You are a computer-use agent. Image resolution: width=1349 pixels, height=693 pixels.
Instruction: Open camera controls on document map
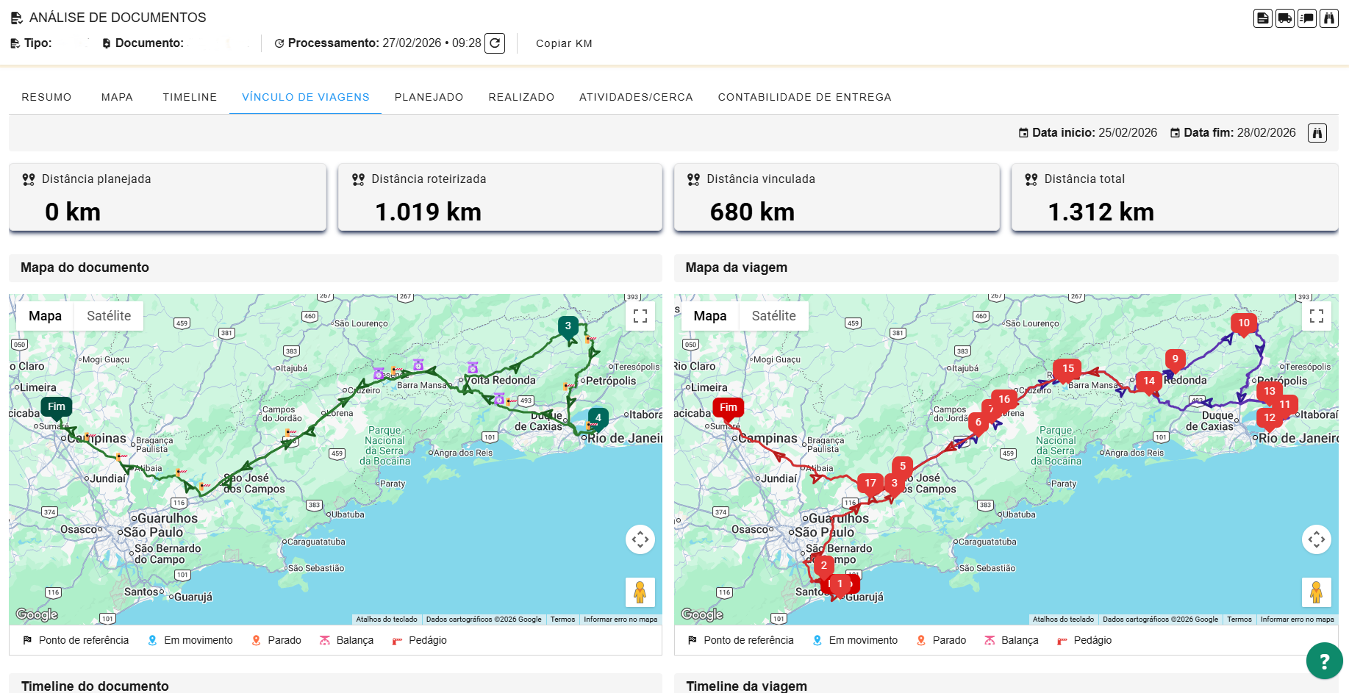(640, 539)
